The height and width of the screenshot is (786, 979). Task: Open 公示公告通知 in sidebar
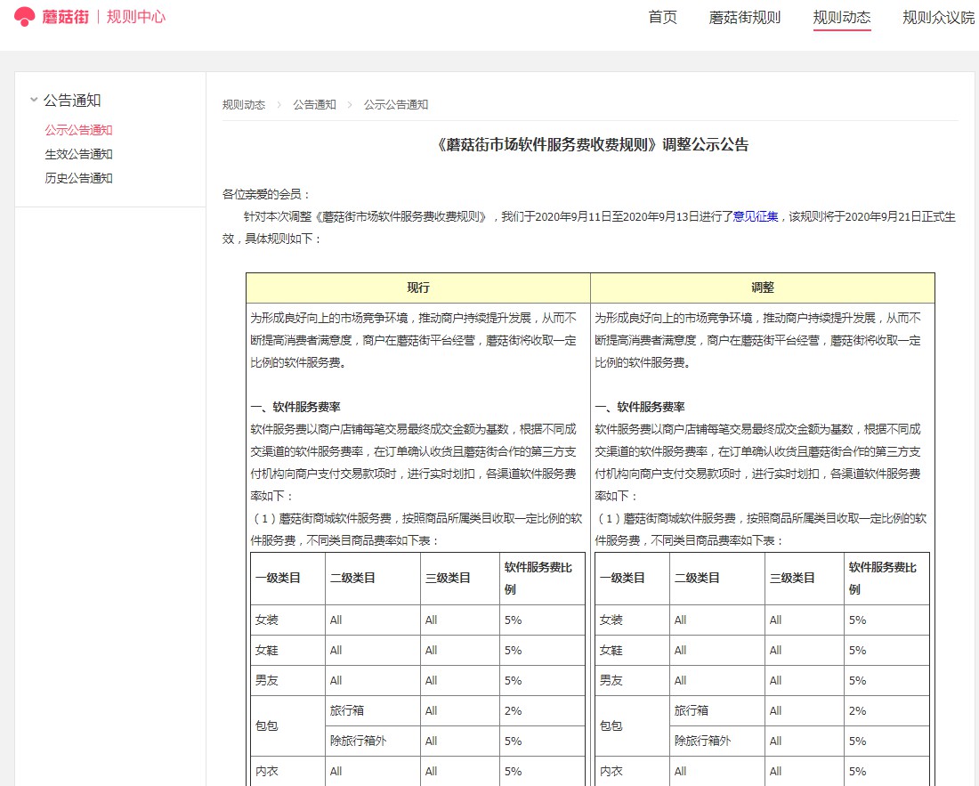coord(78,130)
